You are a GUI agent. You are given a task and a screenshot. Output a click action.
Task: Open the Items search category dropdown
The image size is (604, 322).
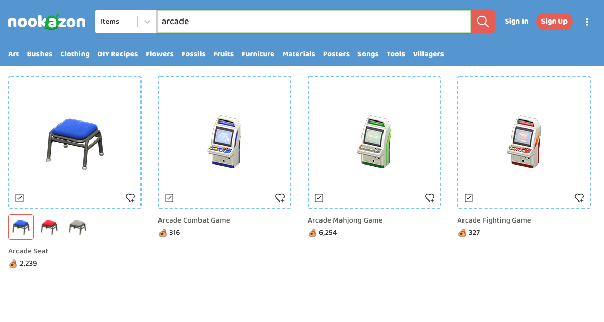(x=126, y=21)
